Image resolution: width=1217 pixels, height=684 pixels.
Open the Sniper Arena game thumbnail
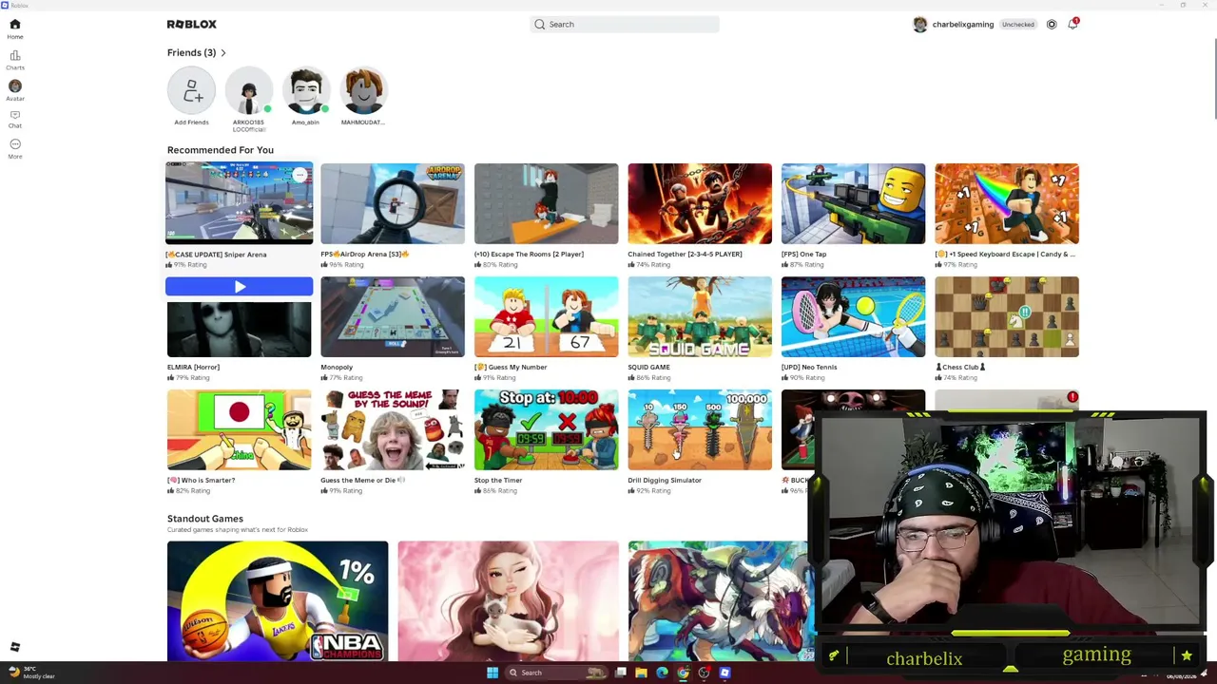(x=239, y=203)
